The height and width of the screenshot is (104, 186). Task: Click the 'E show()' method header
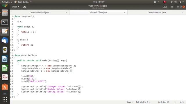click(23, 40)
